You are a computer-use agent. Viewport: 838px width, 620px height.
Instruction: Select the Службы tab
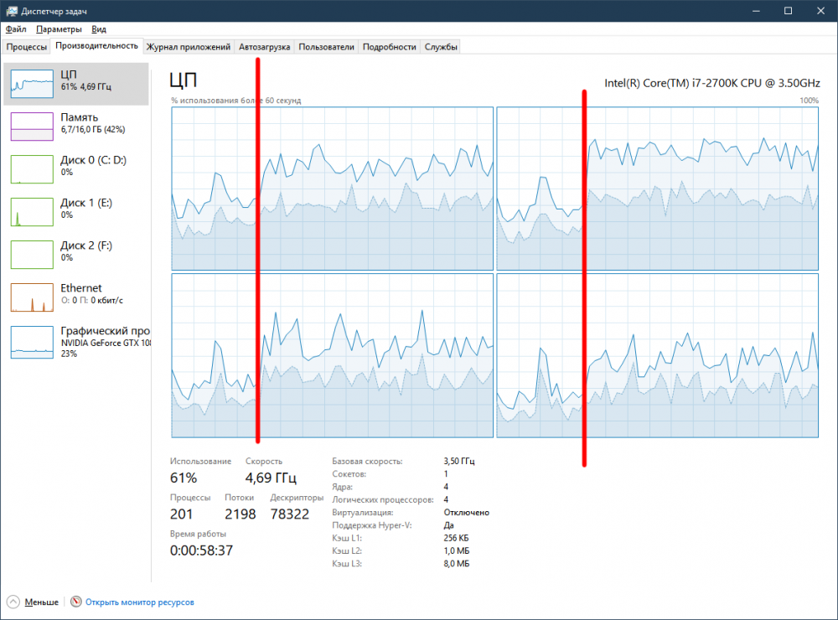[x=441, y=47]
